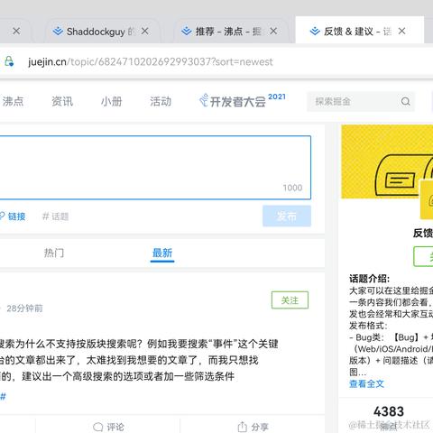Viewport: 433px width, 433px height.
Task: Close the leftmost partially hidden tab
Action: click(x=16, y=31)
